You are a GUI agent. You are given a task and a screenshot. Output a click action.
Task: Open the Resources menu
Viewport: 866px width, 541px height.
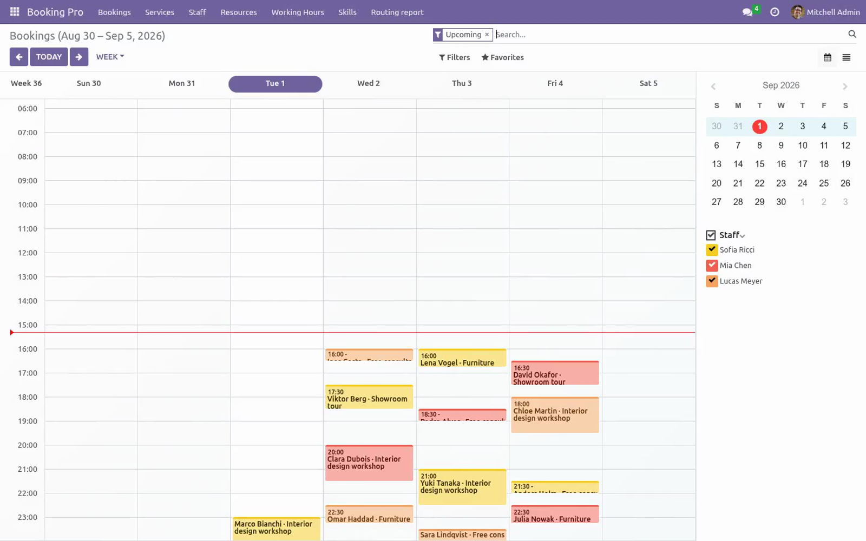point(239,12)
